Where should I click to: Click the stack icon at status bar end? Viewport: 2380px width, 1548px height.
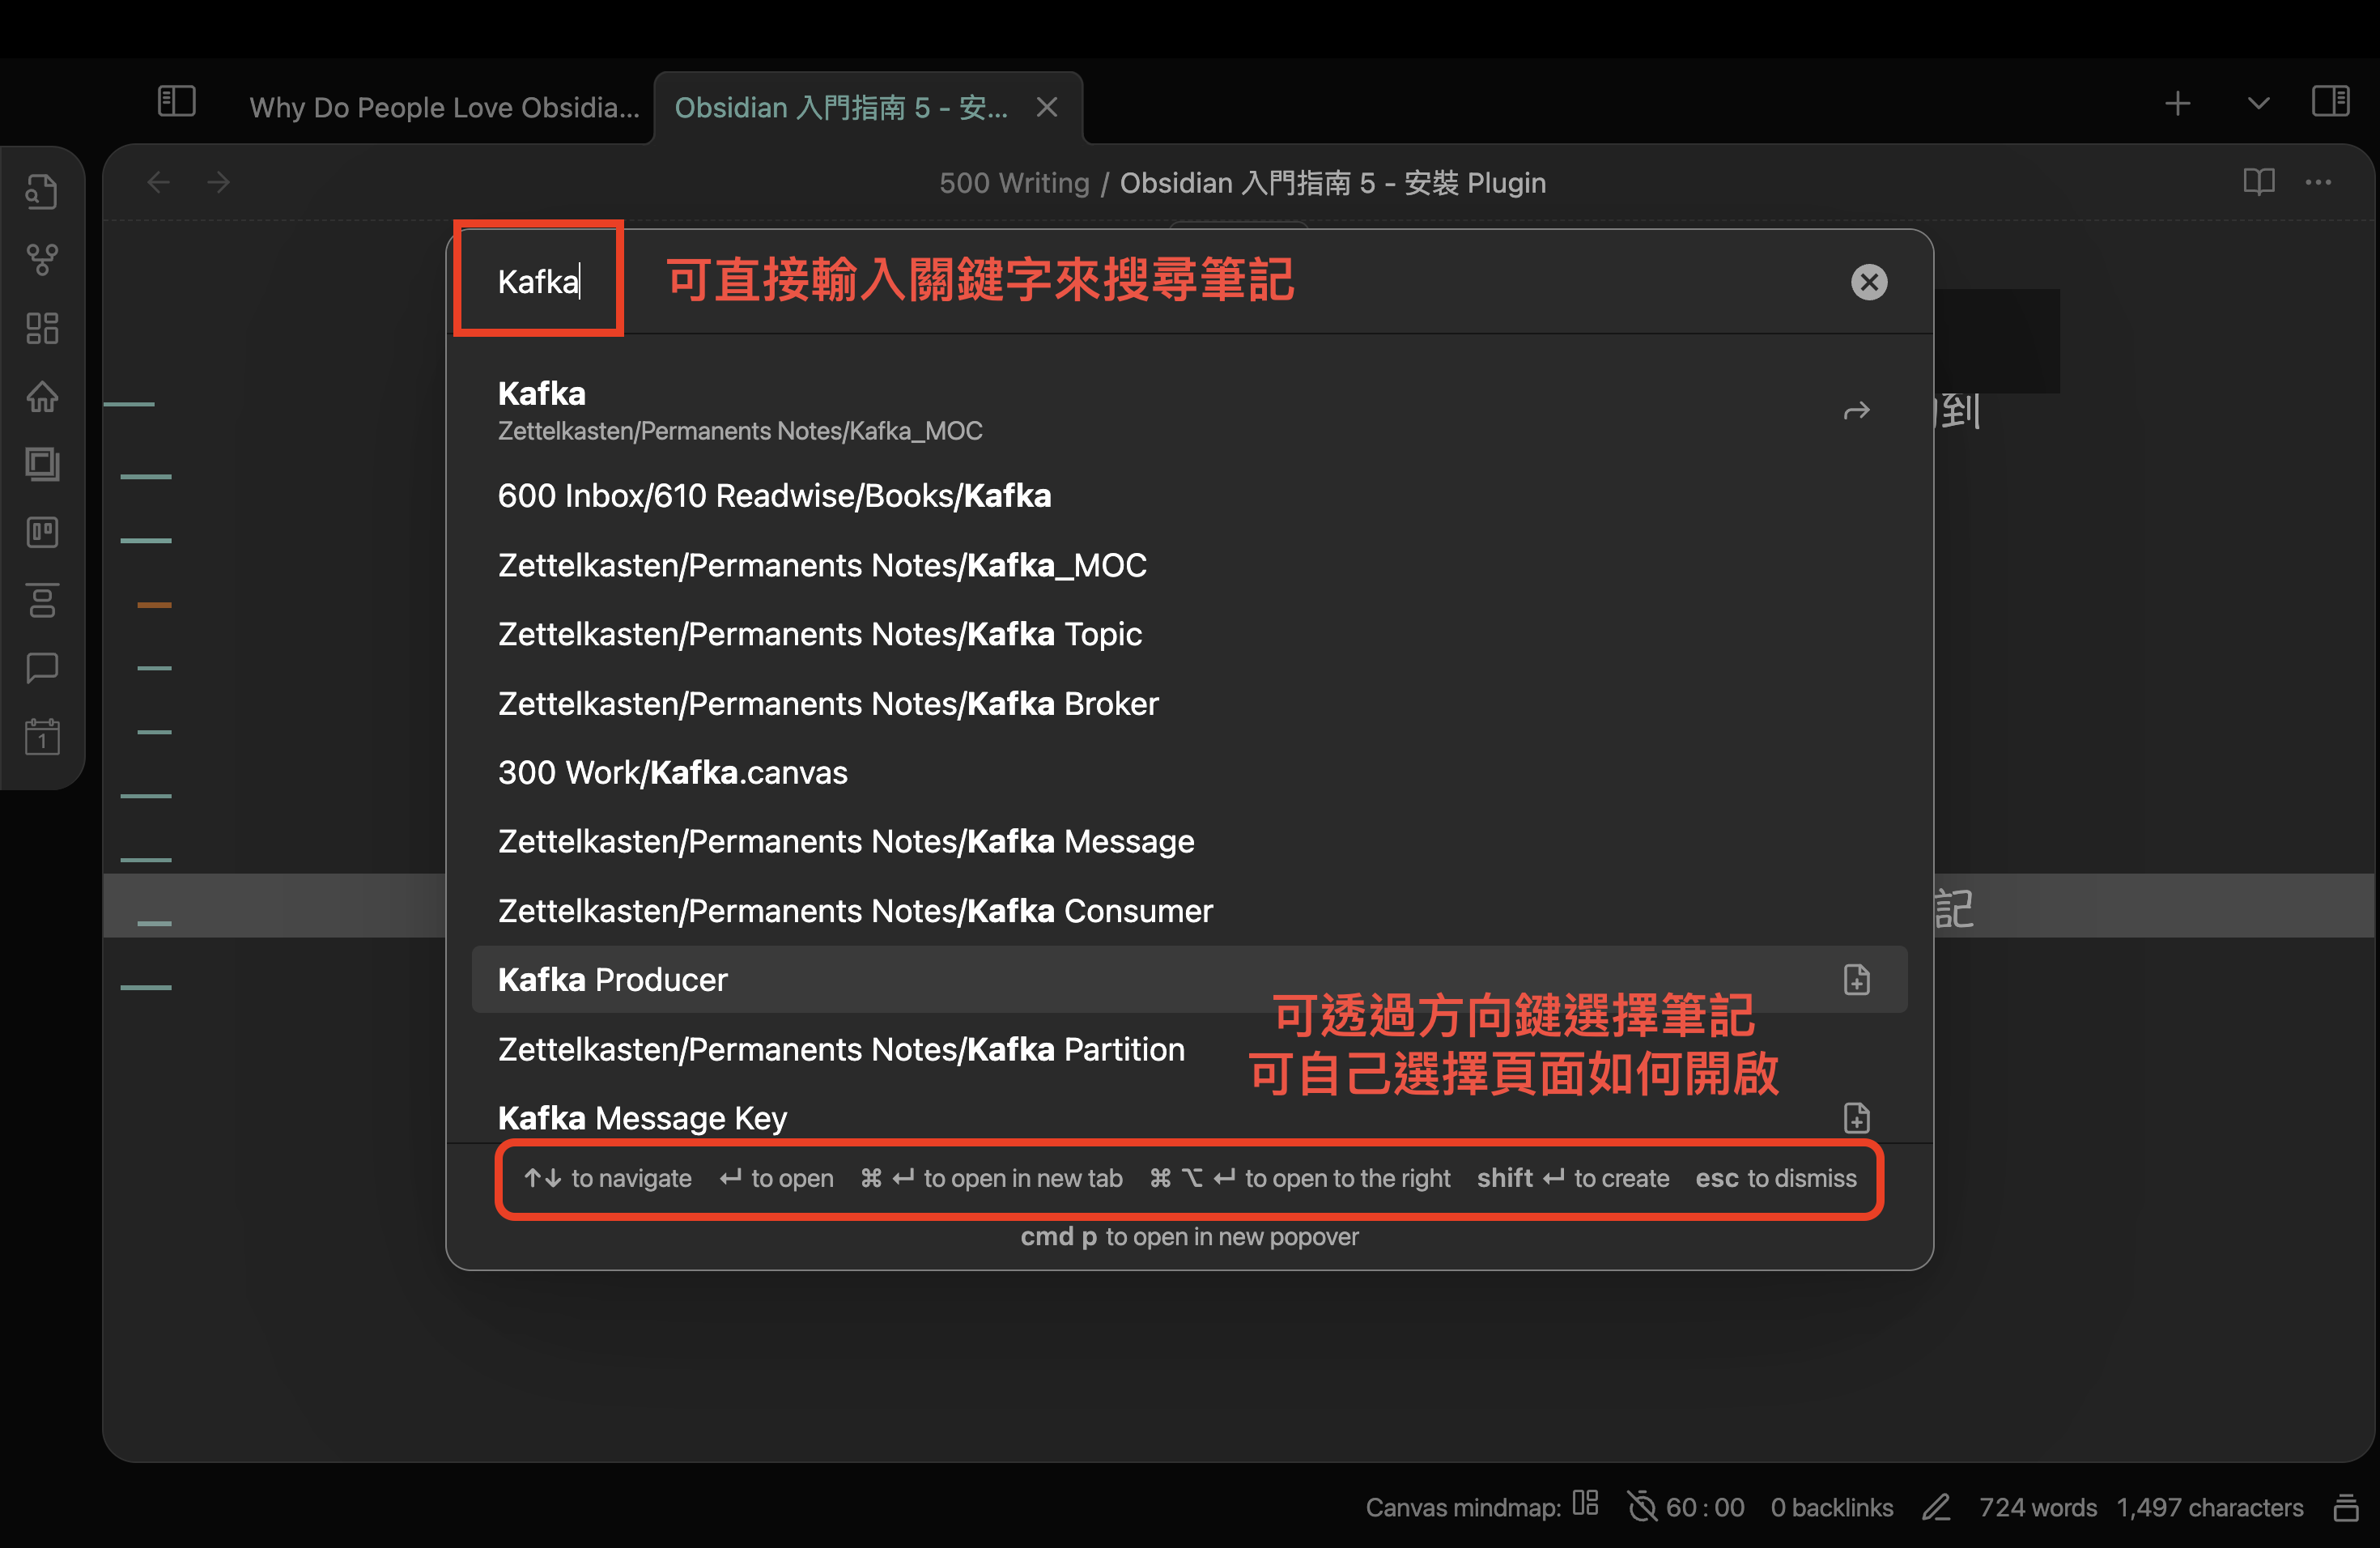[x=2345, y=1507]
